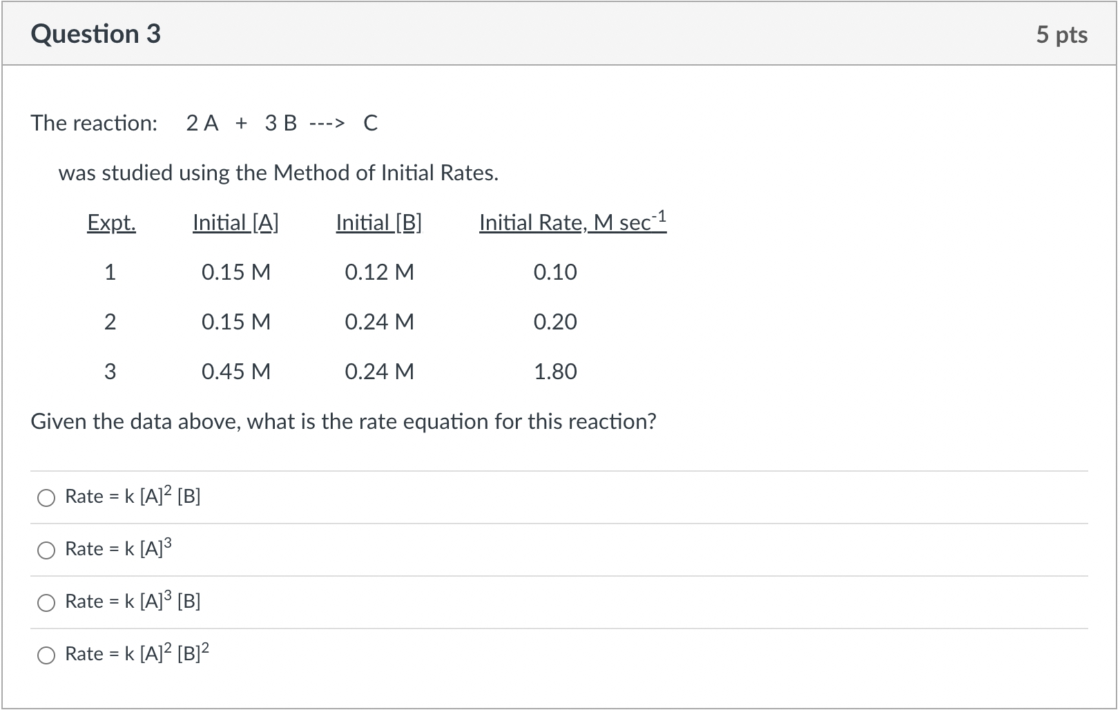The width and height of the screenshot is (1120, 710).
Task: Click the Initial [A] column heading
Action: (x=235, y=222)
